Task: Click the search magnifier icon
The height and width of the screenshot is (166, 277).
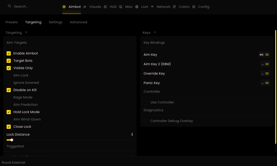Action: 9,6
